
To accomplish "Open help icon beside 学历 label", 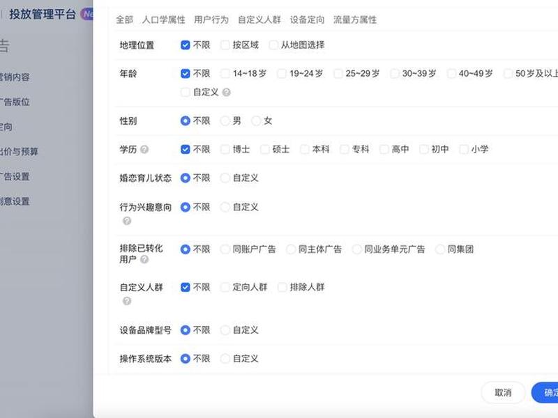I will pyautogui.click(x=144, y=149).
